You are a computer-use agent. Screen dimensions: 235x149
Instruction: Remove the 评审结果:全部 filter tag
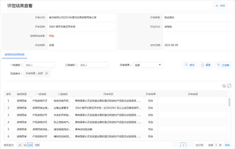46,73
